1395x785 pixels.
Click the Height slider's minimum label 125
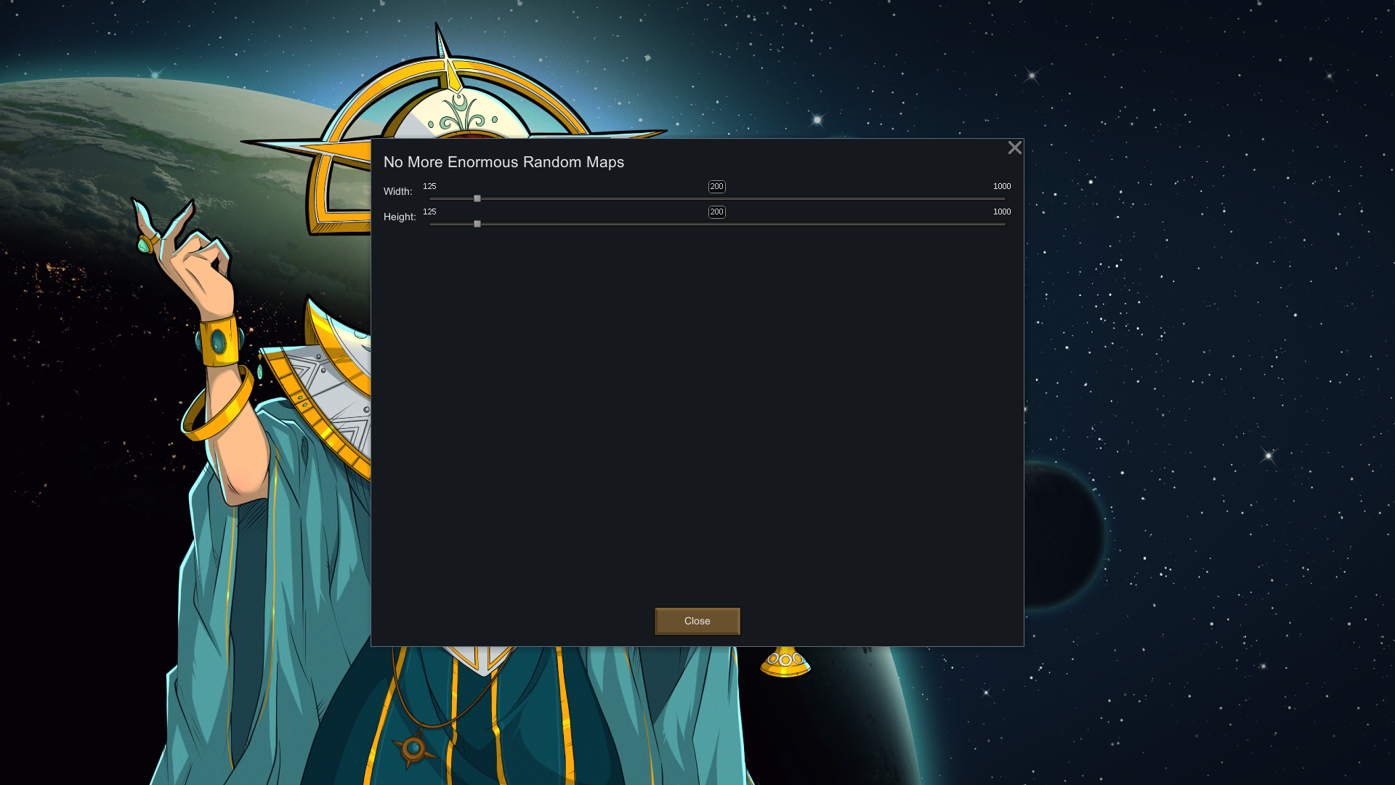click(x=429, y=212)
